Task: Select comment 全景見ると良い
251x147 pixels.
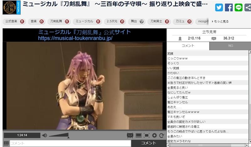Action: [208, 88]
